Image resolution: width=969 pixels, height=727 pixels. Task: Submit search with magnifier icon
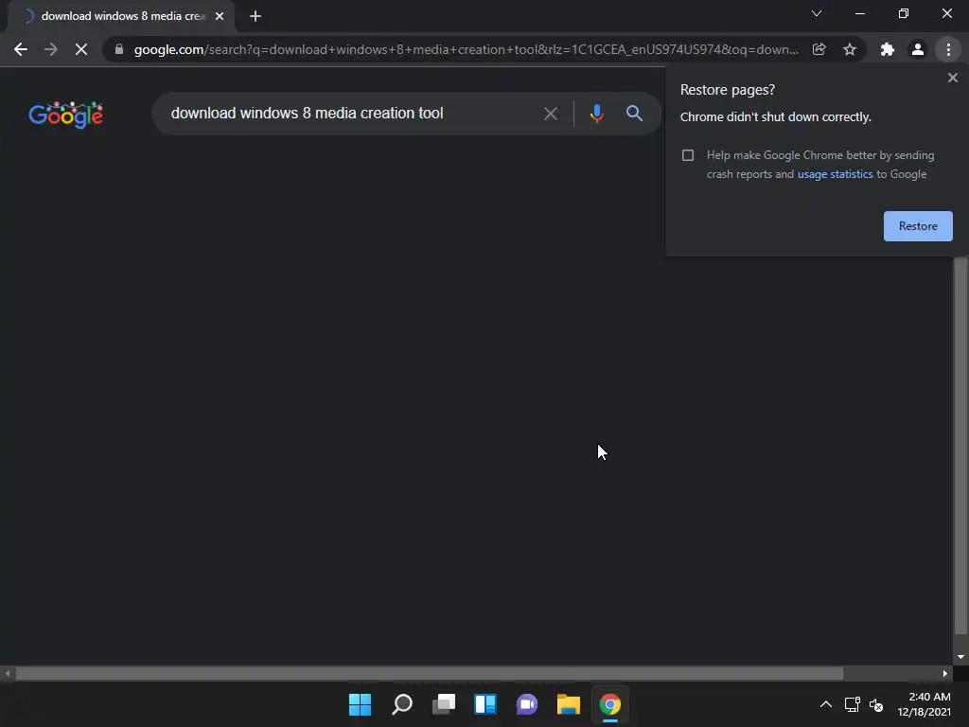coord(634,114)
